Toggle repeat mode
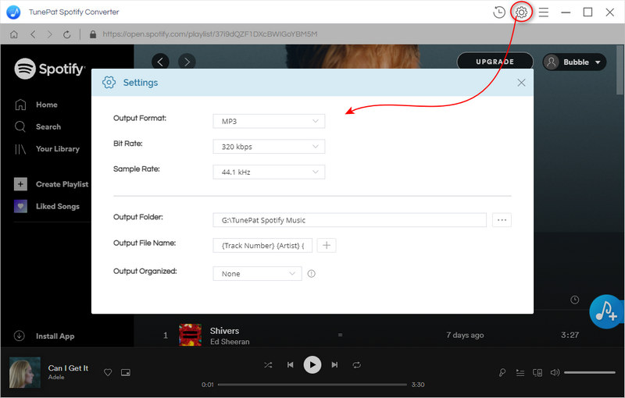 357,364
